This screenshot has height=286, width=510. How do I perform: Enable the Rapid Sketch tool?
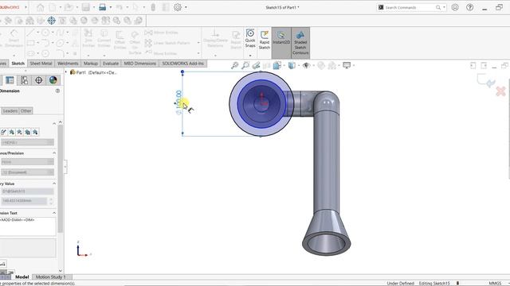(264, 41)
